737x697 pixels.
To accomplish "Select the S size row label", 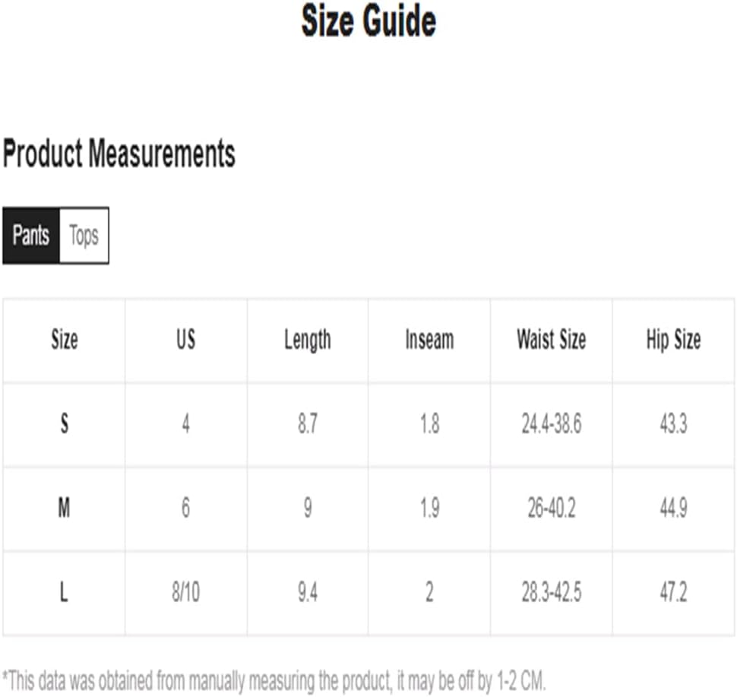I will click(65, 423).
